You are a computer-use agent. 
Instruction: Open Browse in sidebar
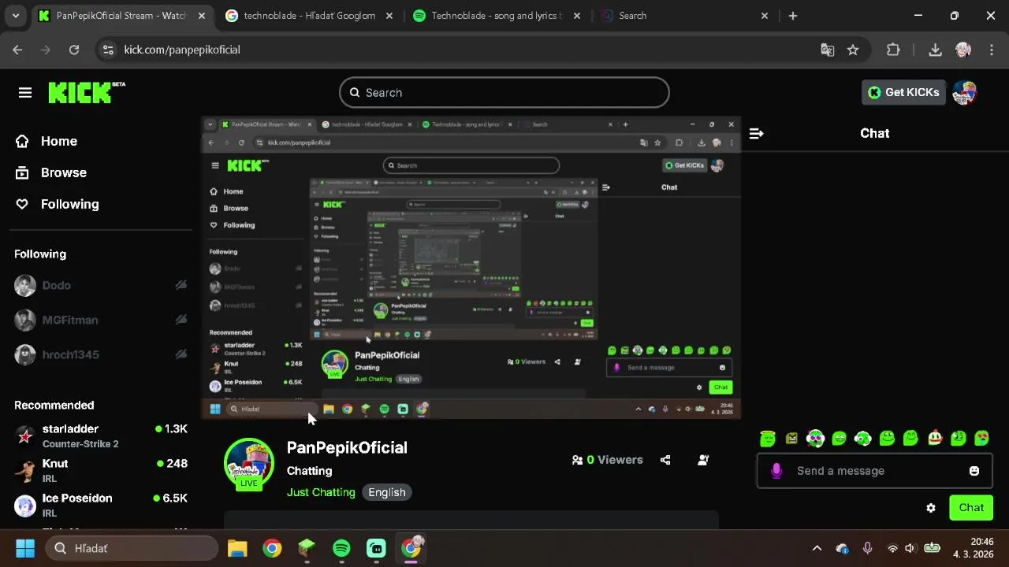point(52,172)
